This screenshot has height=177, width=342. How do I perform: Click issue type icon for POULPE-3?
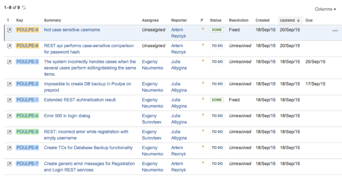9,62
